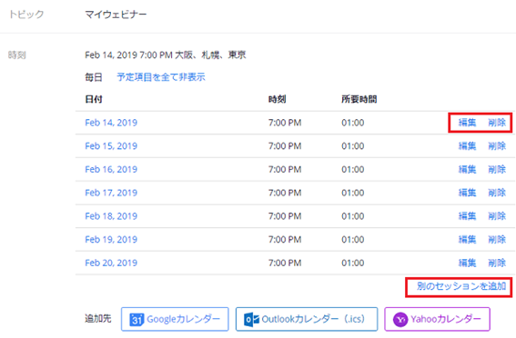
Task: Click 編集 for Feb 18, 2019
Action: [x=467, y=216]
